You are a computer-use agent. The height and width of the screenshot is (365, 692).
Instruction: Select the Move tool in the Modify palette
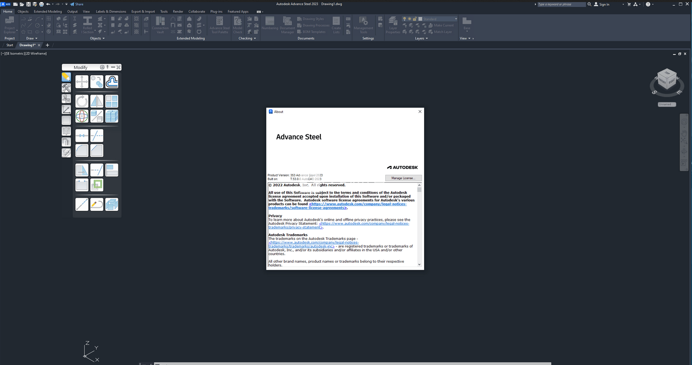point(82,82)
